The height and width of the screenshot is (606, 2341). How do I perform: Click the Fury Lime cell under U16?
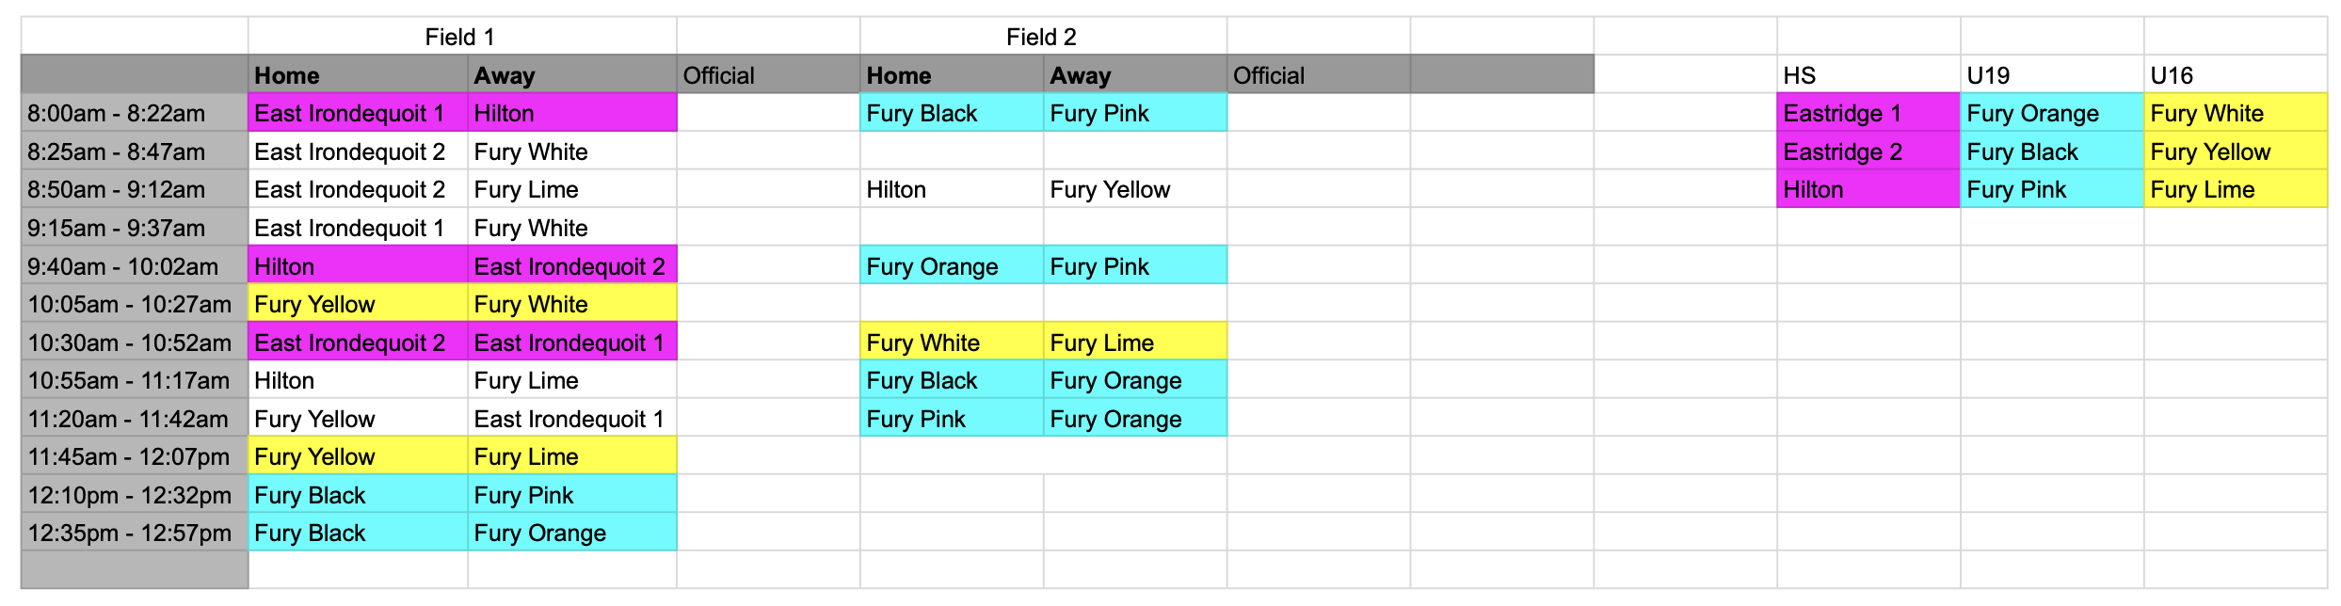click(x=2236, y=189)
